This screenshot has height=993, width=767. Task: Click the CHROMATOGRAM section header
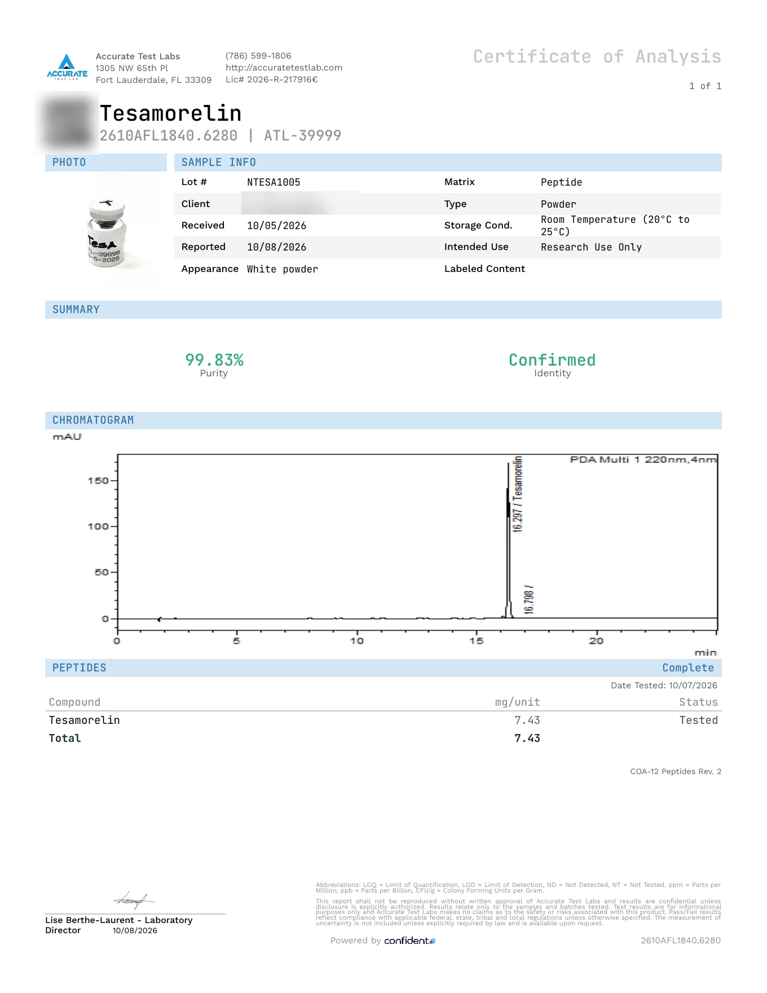(383, 420)
